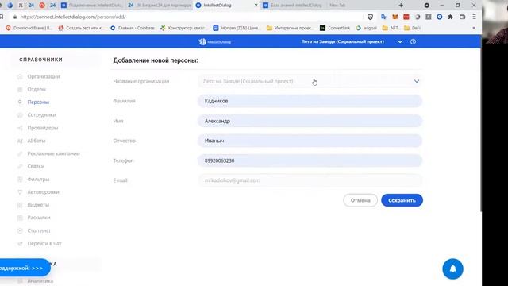Open the MetaMask fox extension icon
This screenshot has height=286, width=508.
(x=395, y=17)
